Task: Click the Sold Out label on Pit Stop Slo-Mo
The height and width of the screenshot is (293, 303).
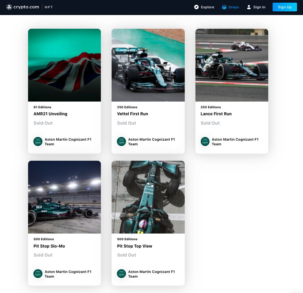Action: coord(43,255)
